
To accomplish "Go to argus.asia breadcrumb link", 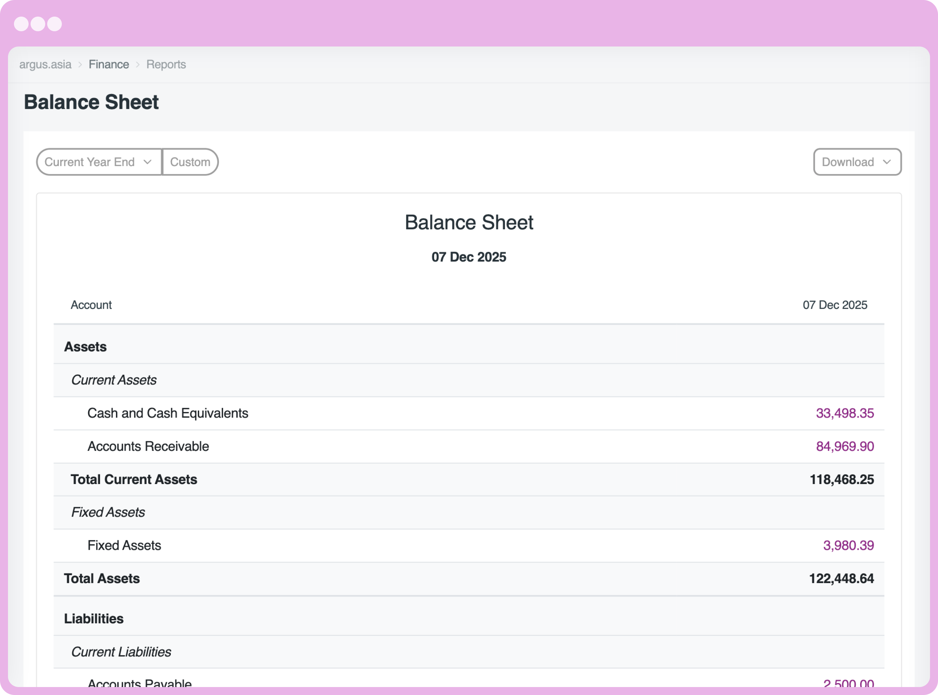I will point(45,64).
